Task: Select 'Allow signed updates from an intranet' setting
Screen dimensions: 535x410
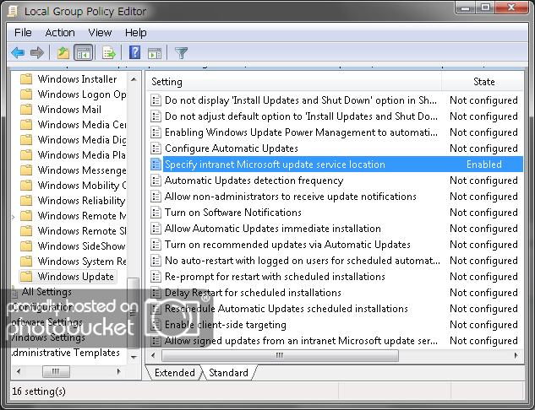Action: (x=301, y=340)
